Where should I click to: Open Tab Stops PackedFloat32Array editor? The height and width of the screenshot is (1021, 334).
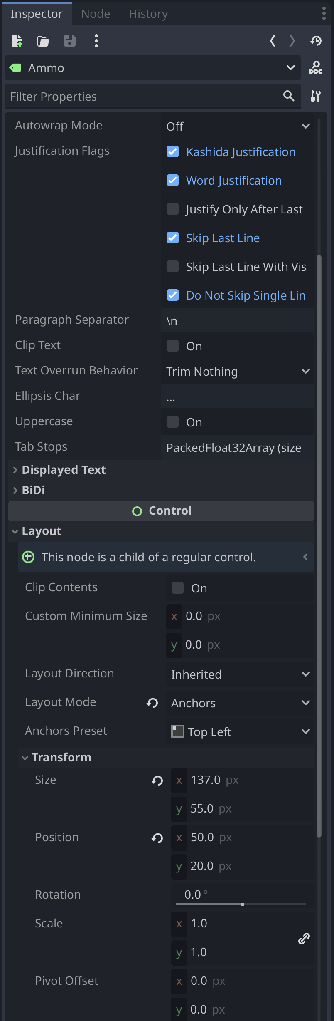[238, 448]
